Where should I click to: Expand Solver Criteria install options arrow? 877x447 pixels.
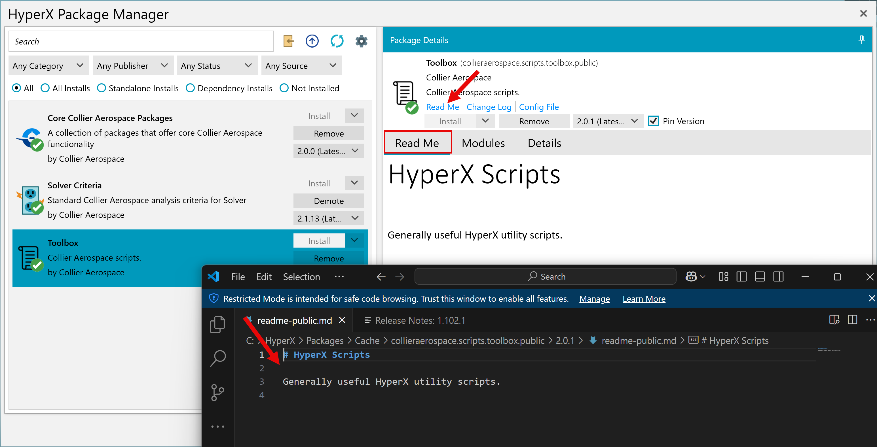(354, 183)
